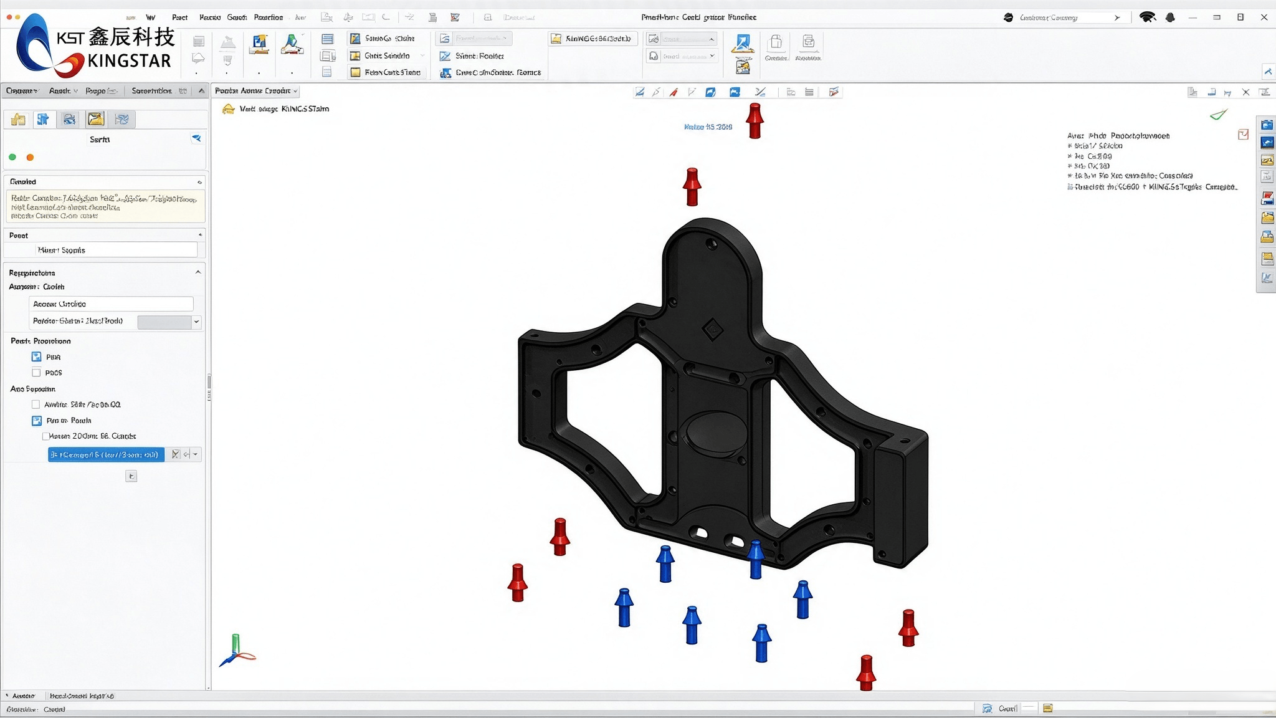Click the 'Stene Foolite' ribbon button
Viewport: 1276px width, 718px height.
(x=472, y=56)
